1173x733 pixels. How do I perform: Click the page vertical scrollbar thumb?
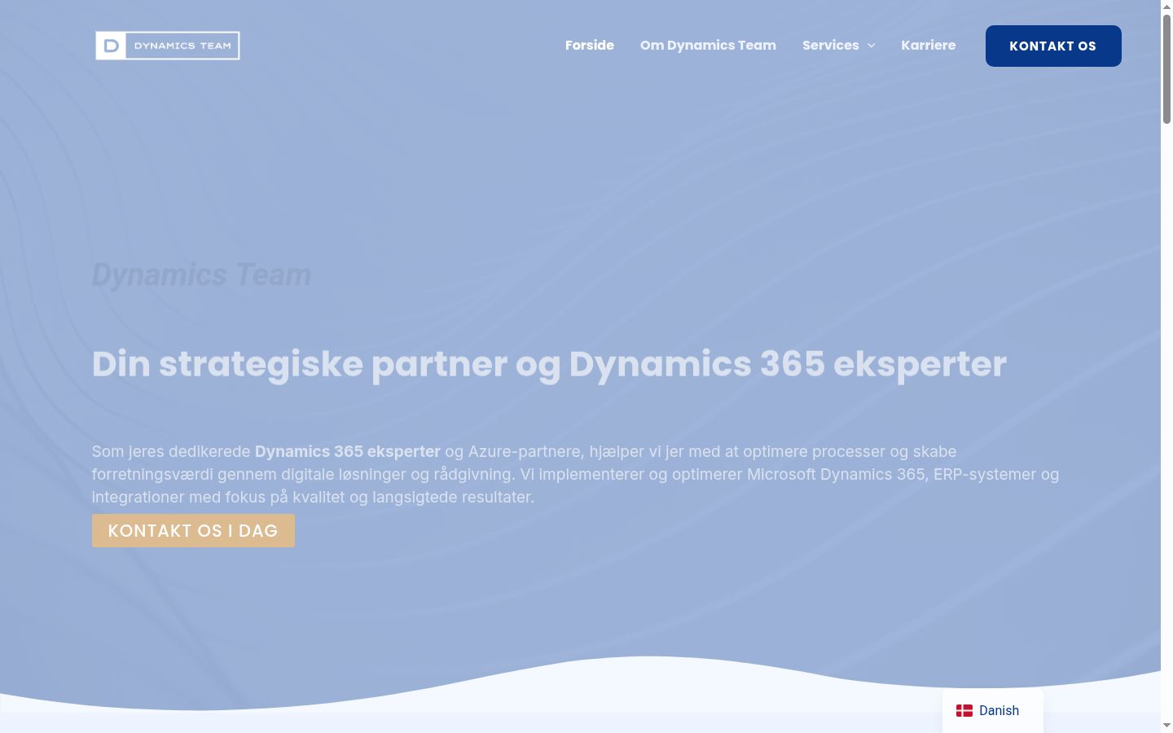[x=1166, y=68]
